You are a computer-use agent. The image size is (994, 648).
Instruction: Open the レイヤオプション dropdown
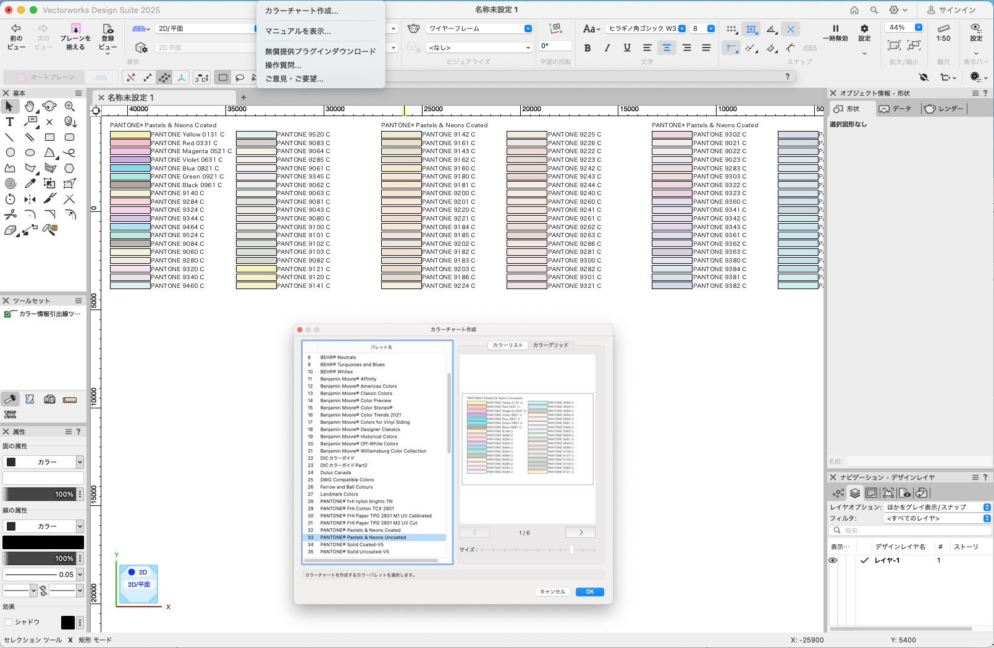(937, 507)
